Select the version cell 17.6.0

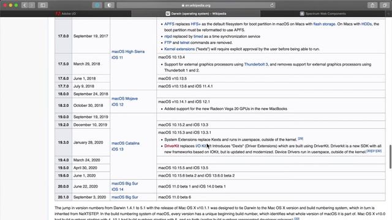point(63,78)
